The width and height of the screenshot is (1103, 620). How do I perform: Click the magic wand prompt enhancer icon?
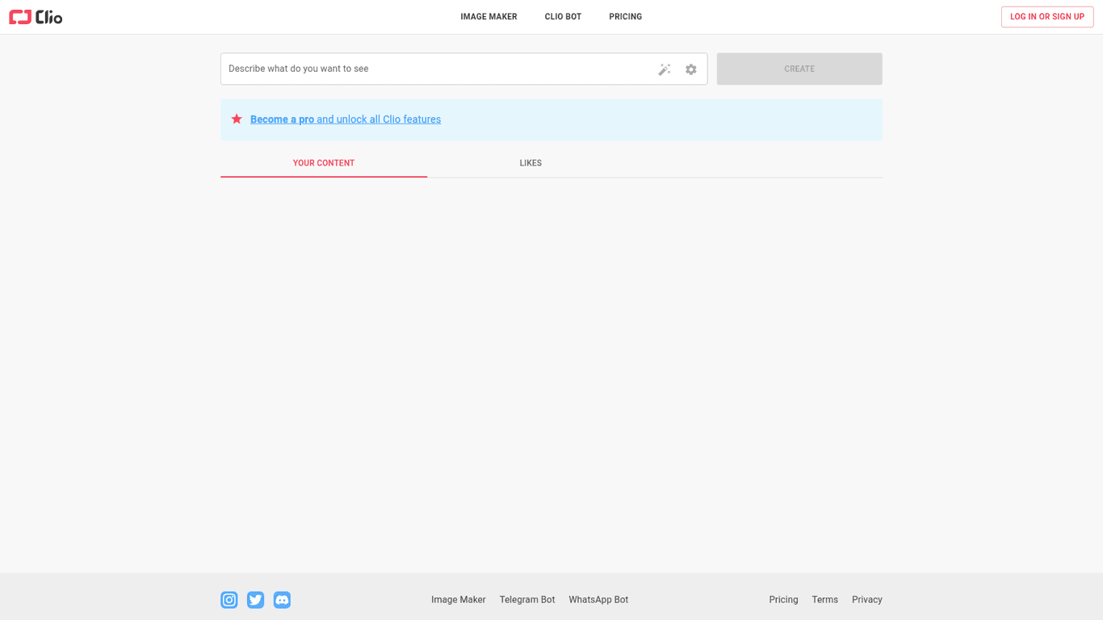tap(664, 69)
